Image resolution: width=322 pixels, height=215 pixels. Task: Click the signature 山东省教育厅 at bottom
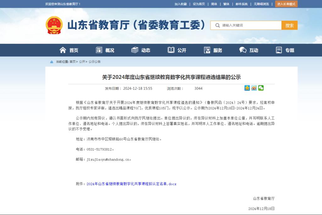pos(264,198)
